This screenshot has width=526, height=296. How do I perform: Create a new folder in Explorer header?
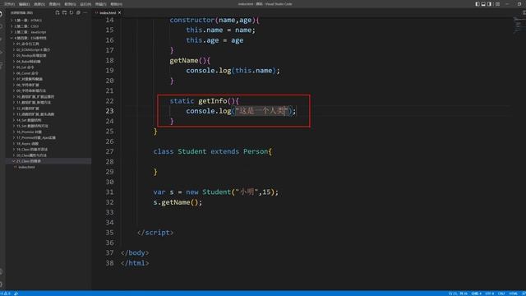[64, 13]
